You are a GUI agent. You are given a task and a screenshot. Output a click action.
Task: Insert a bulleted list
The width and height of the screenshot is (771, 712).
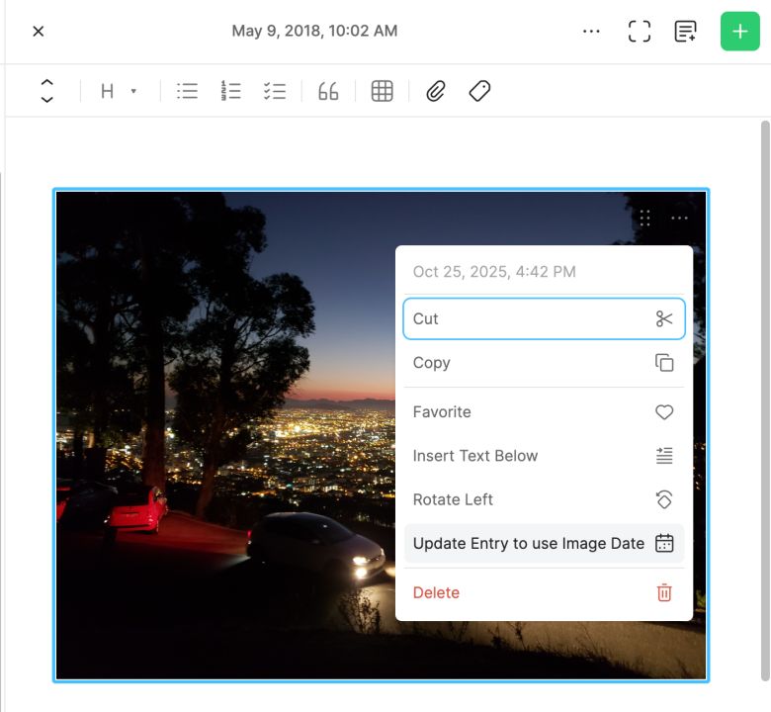click(x=188, y=91)
